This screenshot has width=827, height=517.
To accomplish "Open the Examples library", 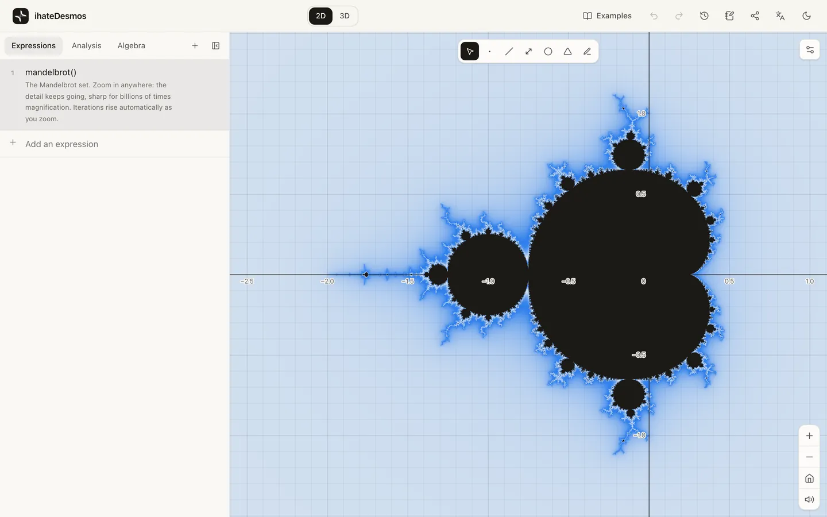I will tap(607, 16).
